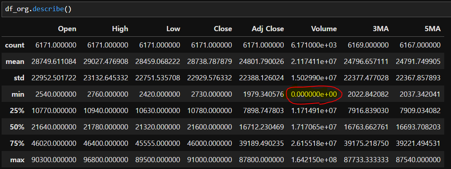Select the High column header
Viewport: 451px width, 169px height.
[120, 29]
